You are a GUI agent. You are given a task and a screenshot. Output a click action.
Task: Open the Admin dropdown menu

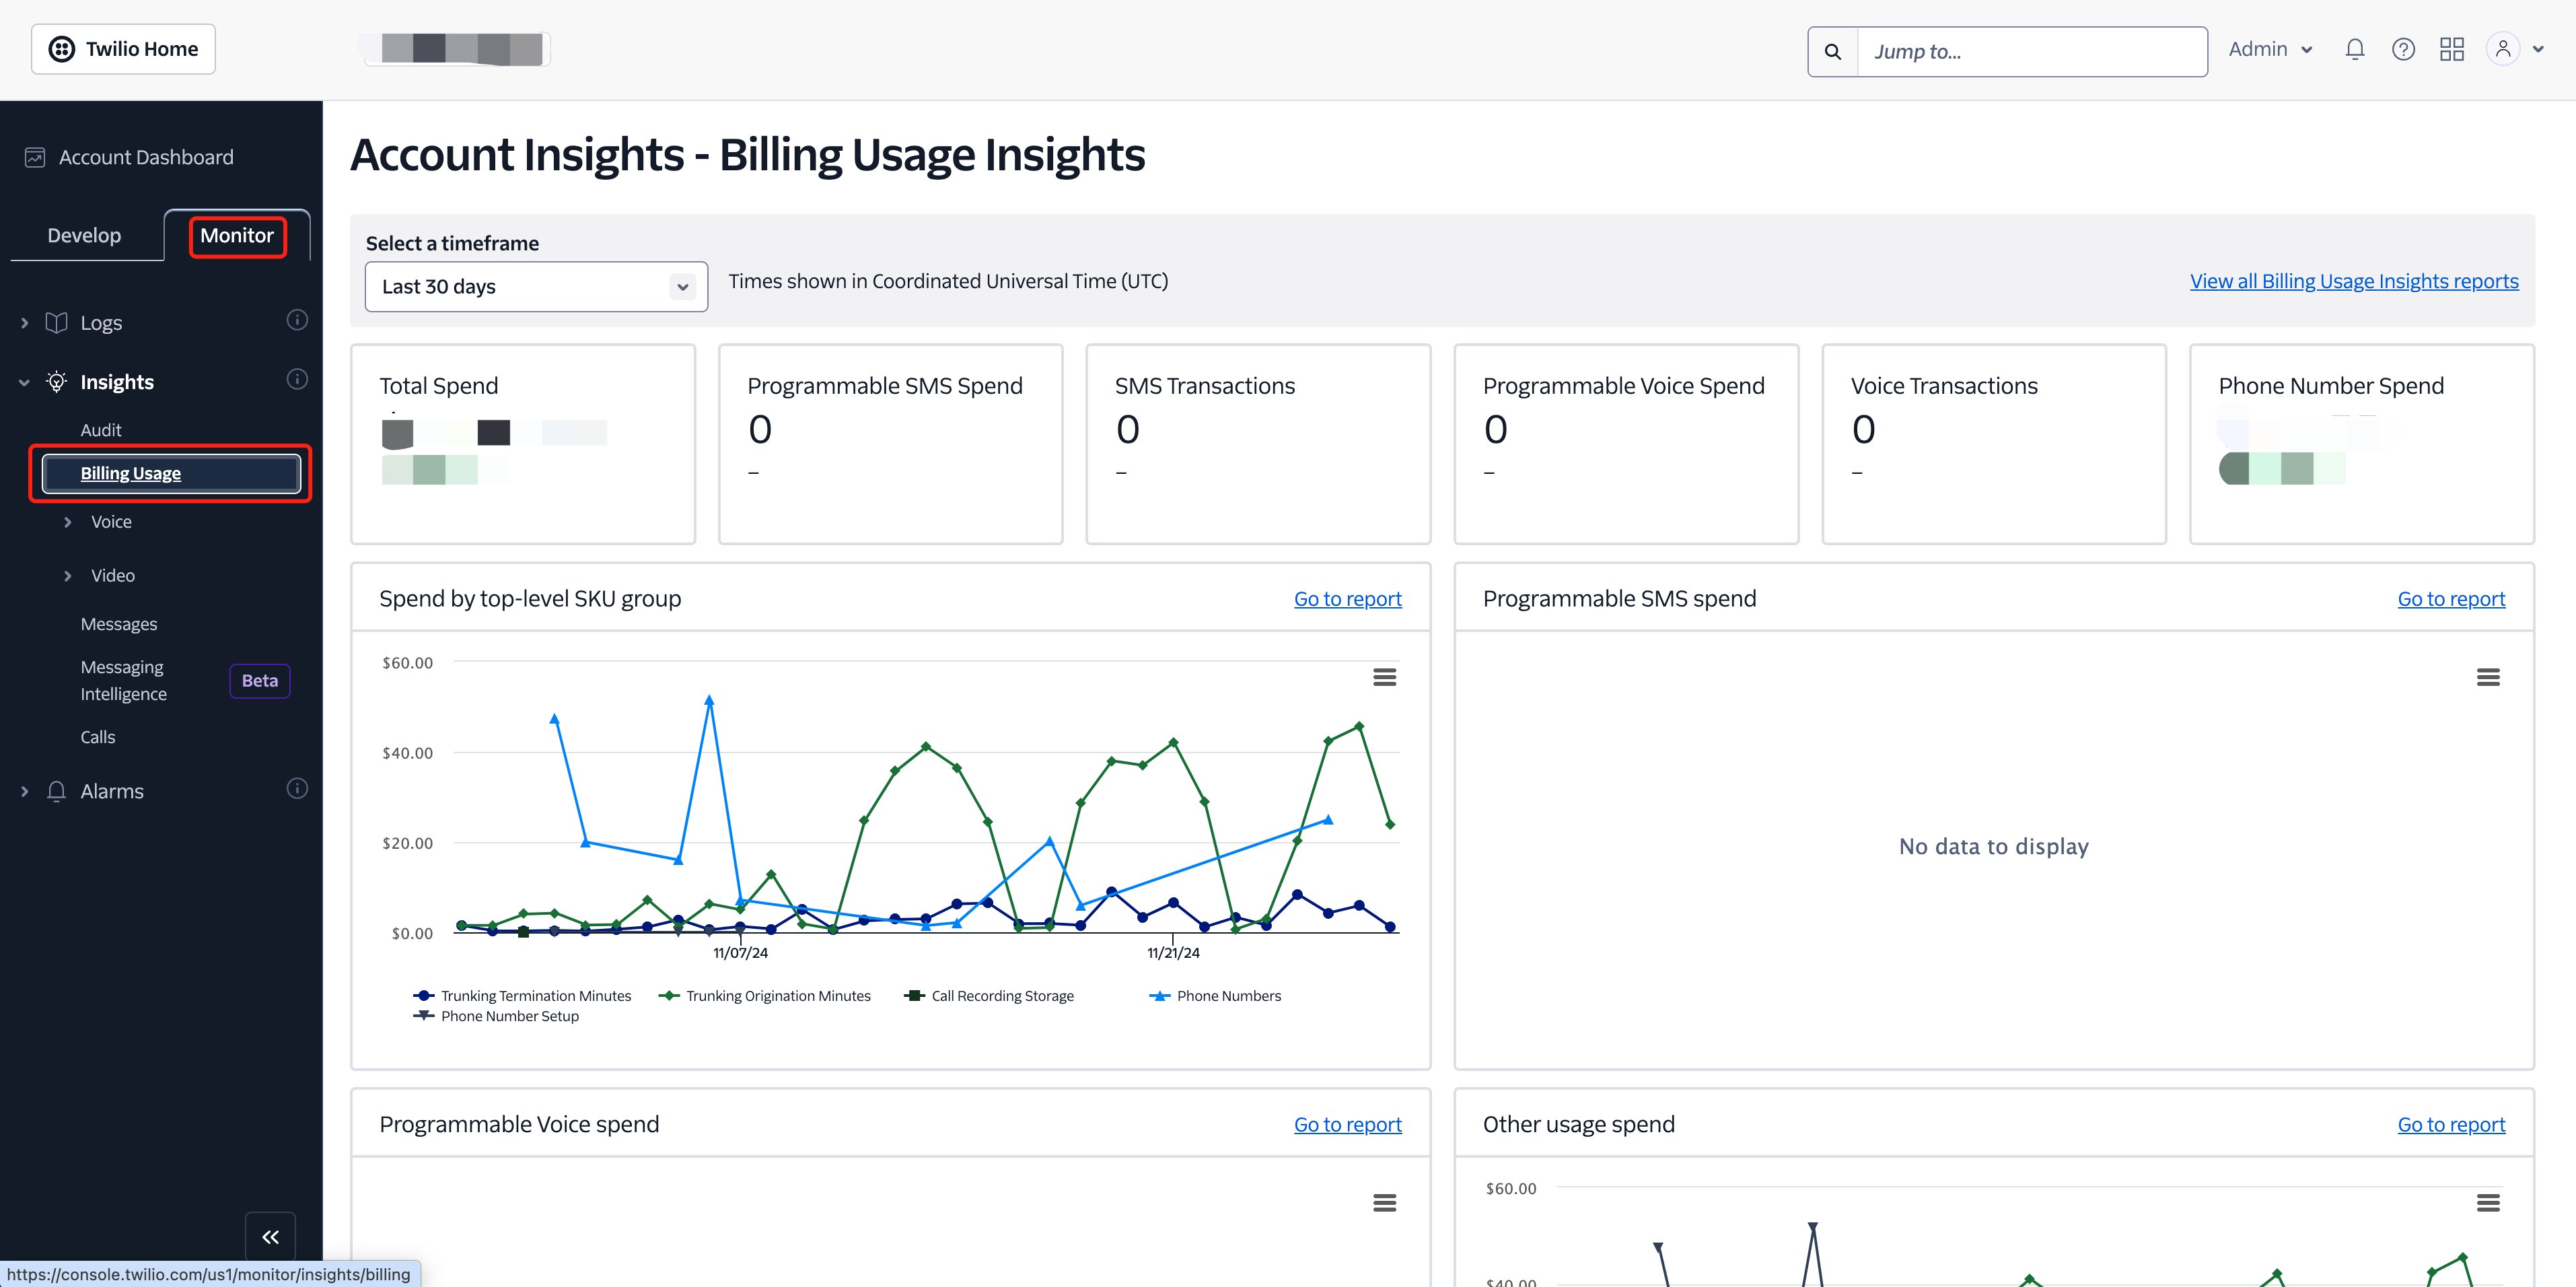pyautogui.click(x=2270, y=49)
